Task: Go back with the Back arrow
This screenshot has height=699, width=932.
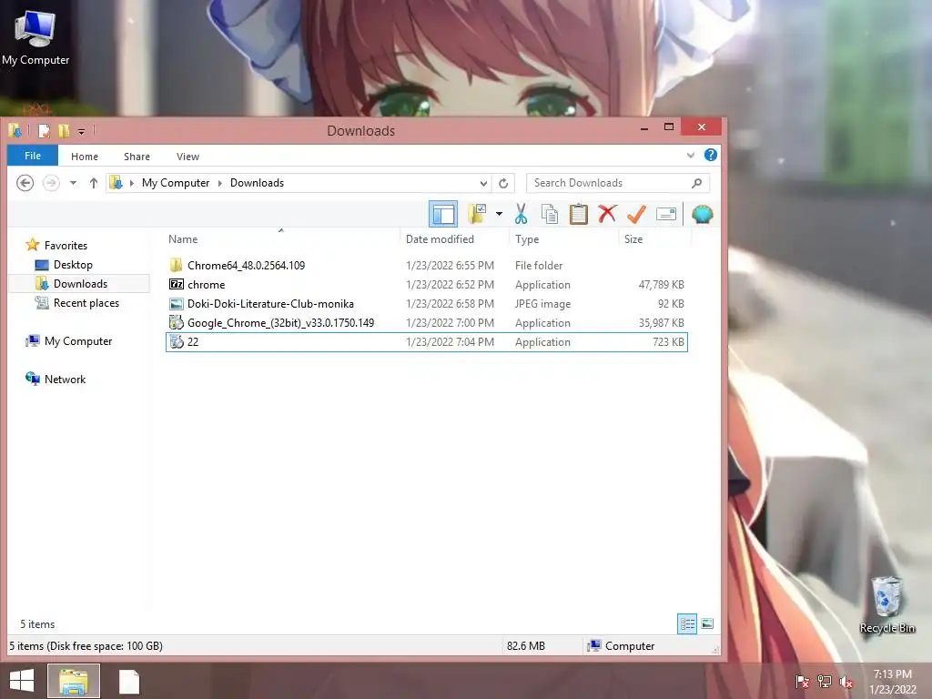Action: (x=25, y=183)
